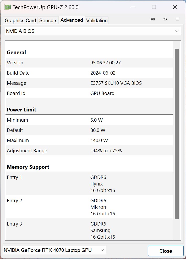The image size is (186, 259).
Task: Click the Build Date row
Action: tap(89, 73)
